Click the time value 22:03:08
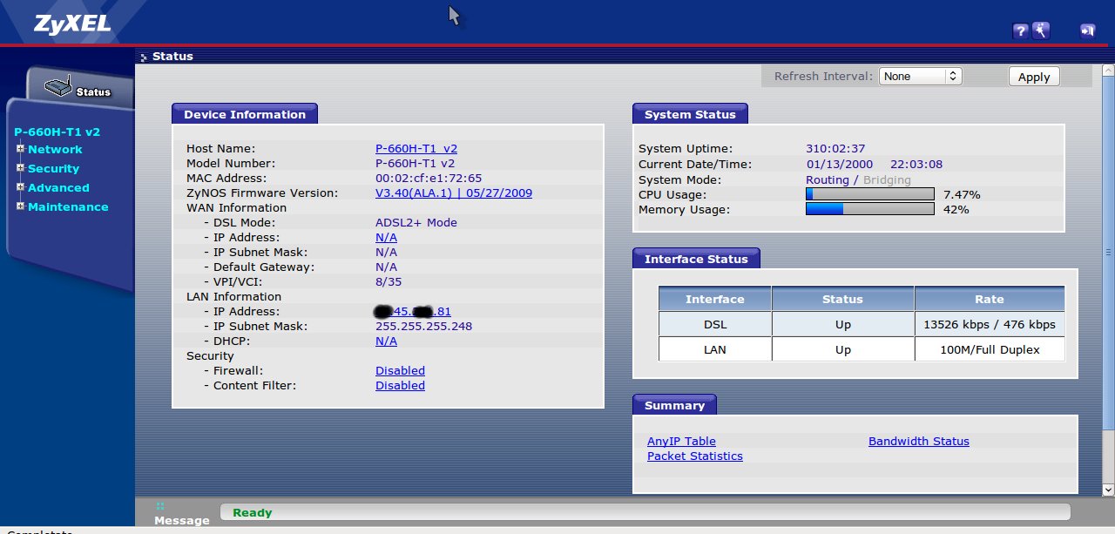 click(x=916, y=165)
